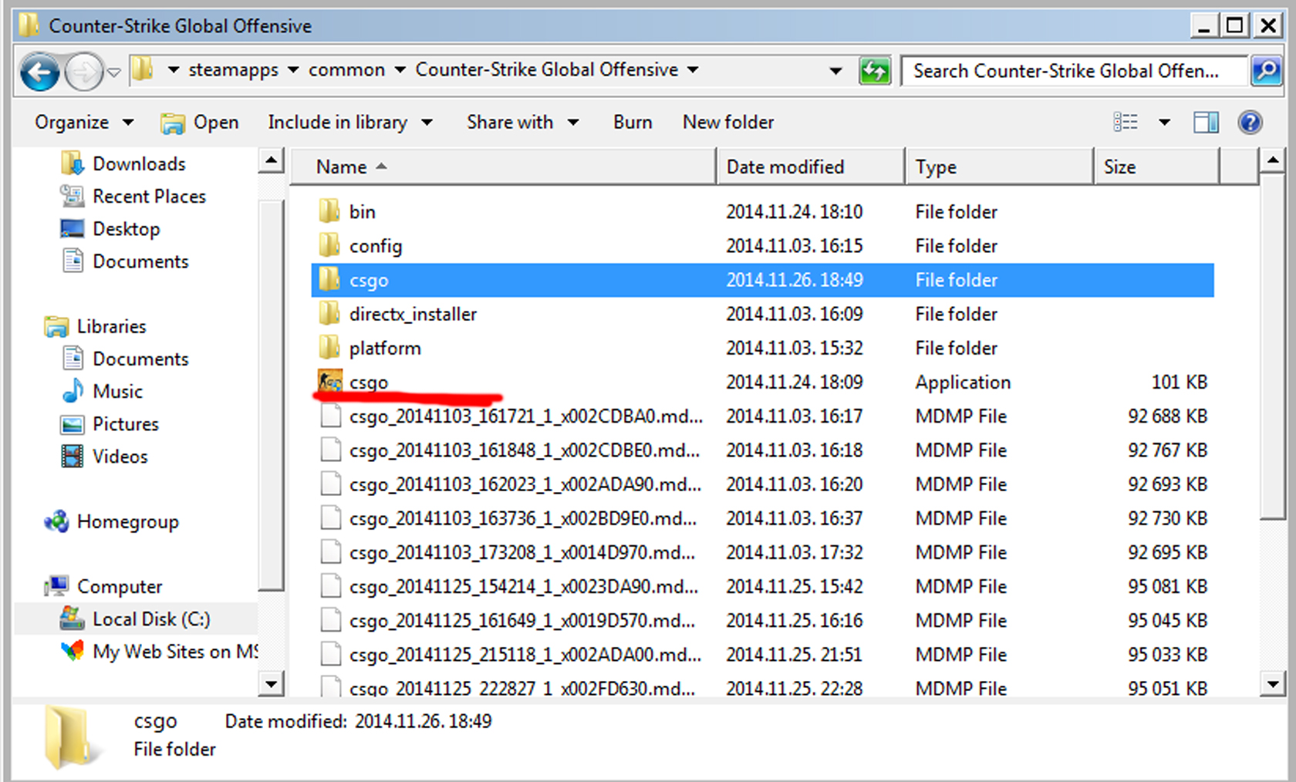This screenshot has height=782, width=1296.
Task: Click Open in the toolbar
Action: point(200,123)
